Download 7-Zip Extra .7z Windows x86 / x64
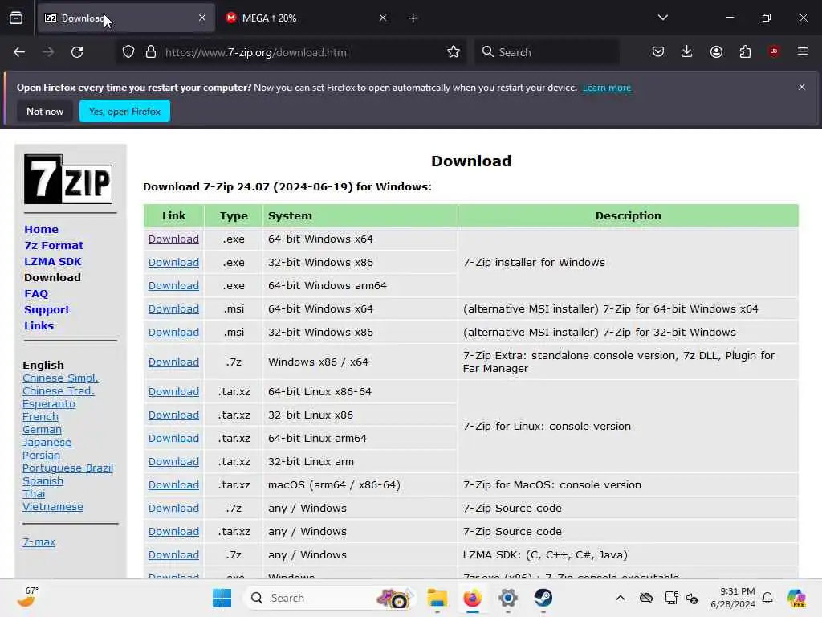The height and width of the screenshot is (617, 822). [173, 362]
